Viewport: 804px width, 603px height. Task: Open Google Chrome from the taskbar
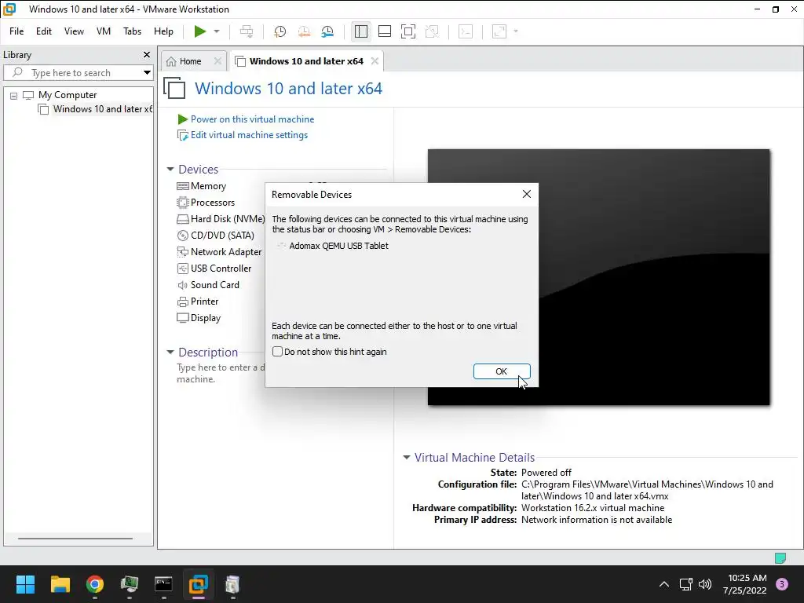94,584
